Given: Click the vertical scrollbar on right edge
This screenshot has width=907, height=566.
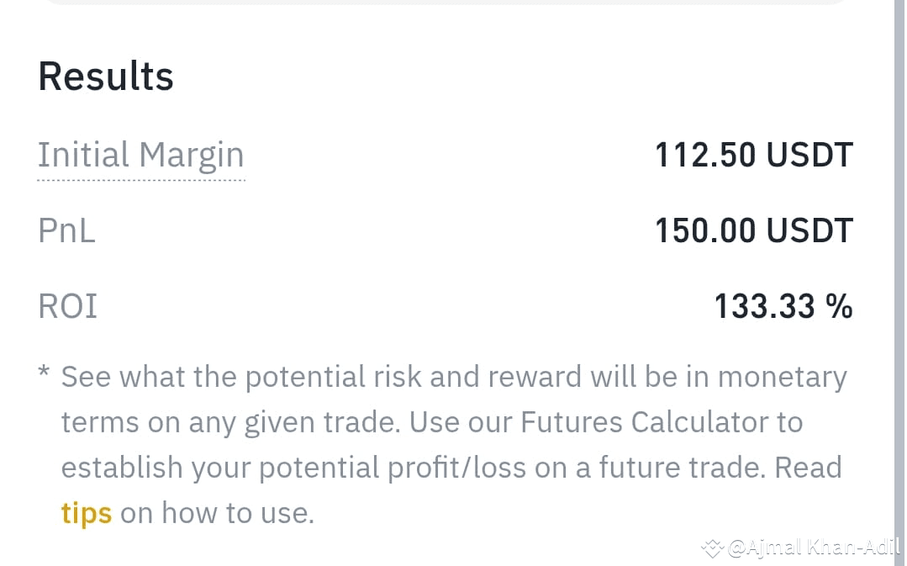Looking at the screenshot, I should tap(899, 283).
